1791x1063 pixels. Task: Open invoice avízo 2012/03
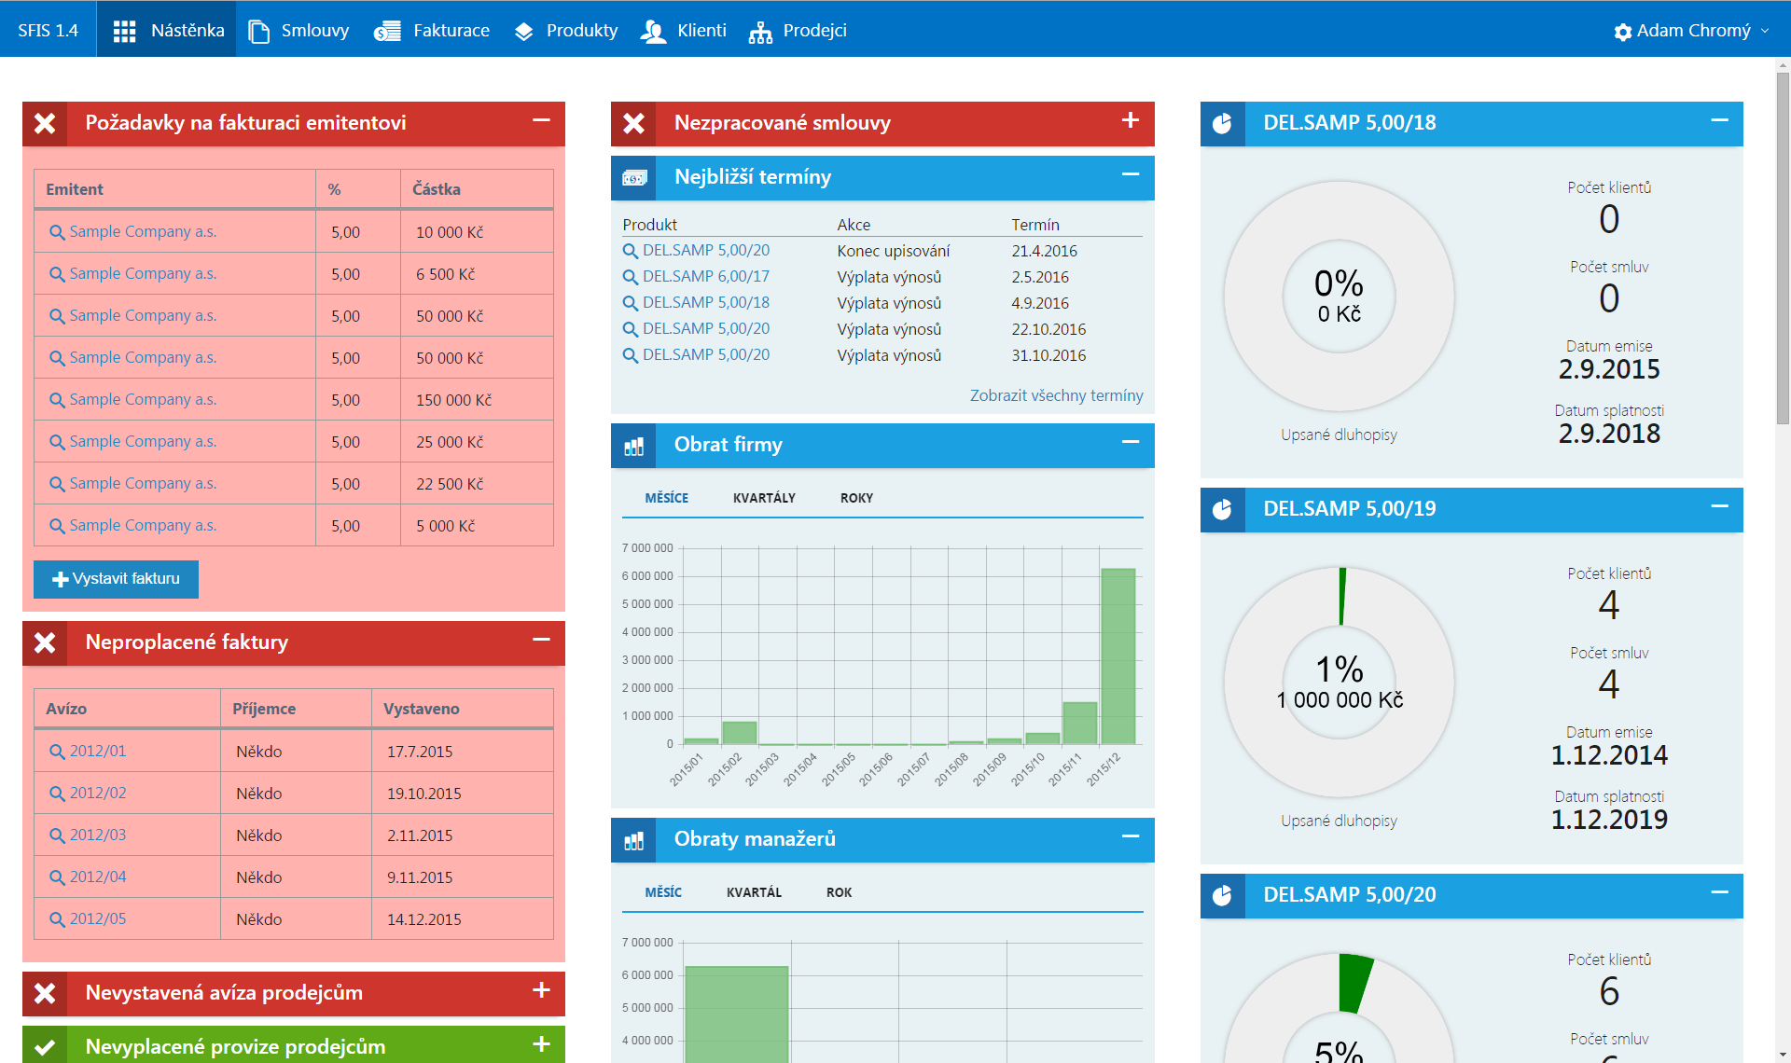(x=88, y=835)
